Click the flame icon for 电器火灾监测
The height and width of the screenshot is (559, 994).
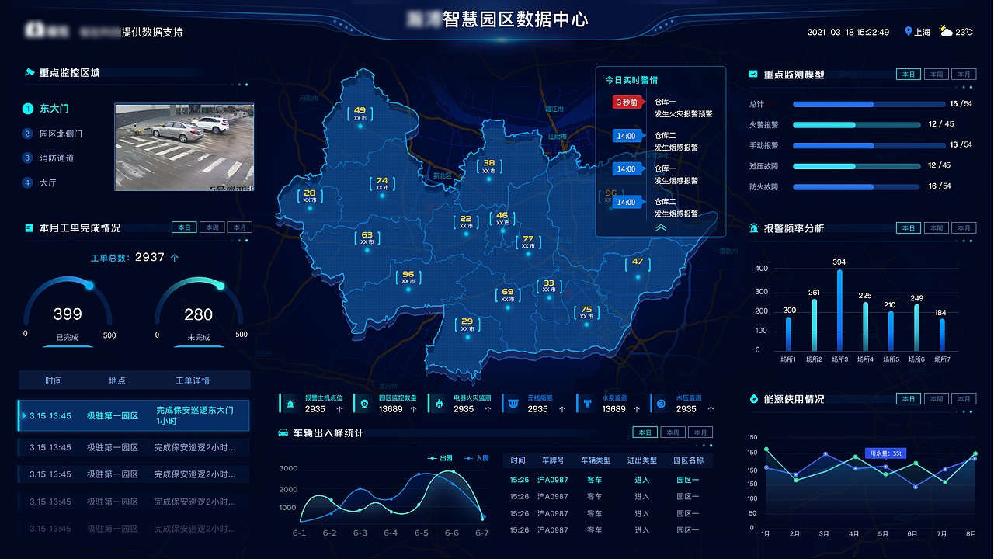[439, 404]
